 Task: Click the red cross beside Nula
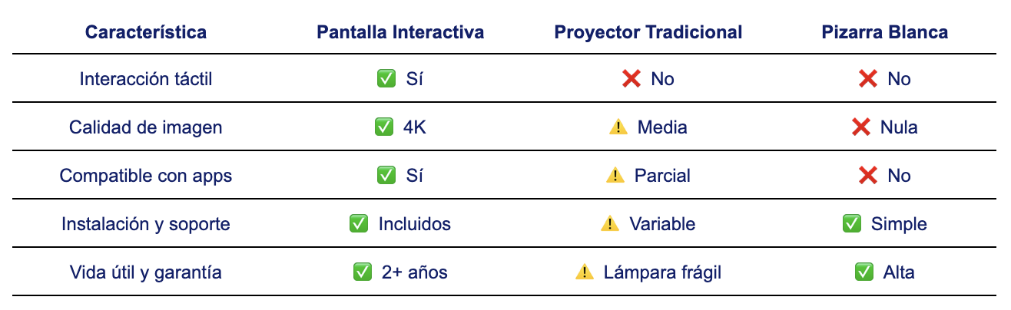click(861, 127)
